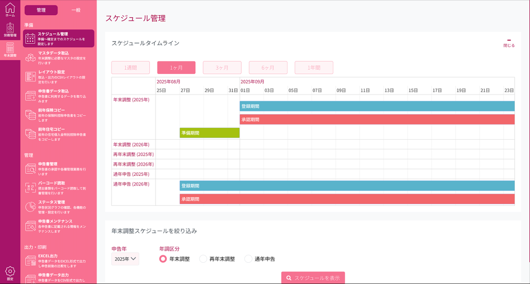530x284 pixels.
Task: Click the 前年保険コピー copy icon
Action: pos(30,115)
